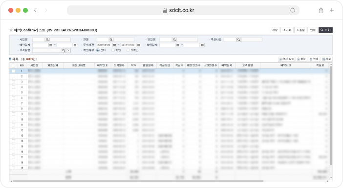Select the 미확인 radio option
Image resolution: width=343 pixels, height=188 pixels.
[x=128, y=50]
